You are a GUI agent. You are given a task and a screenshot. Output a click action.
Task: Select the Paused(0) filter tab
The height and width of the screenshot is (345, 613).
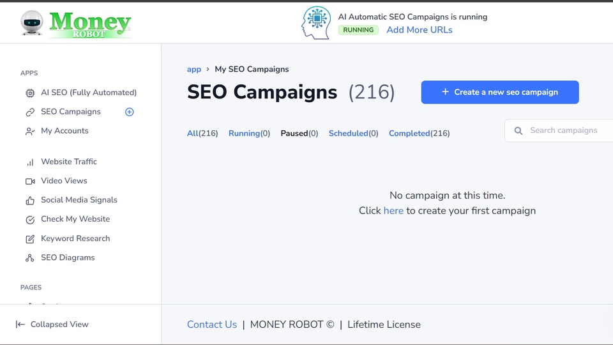click(x=299, y=134)
